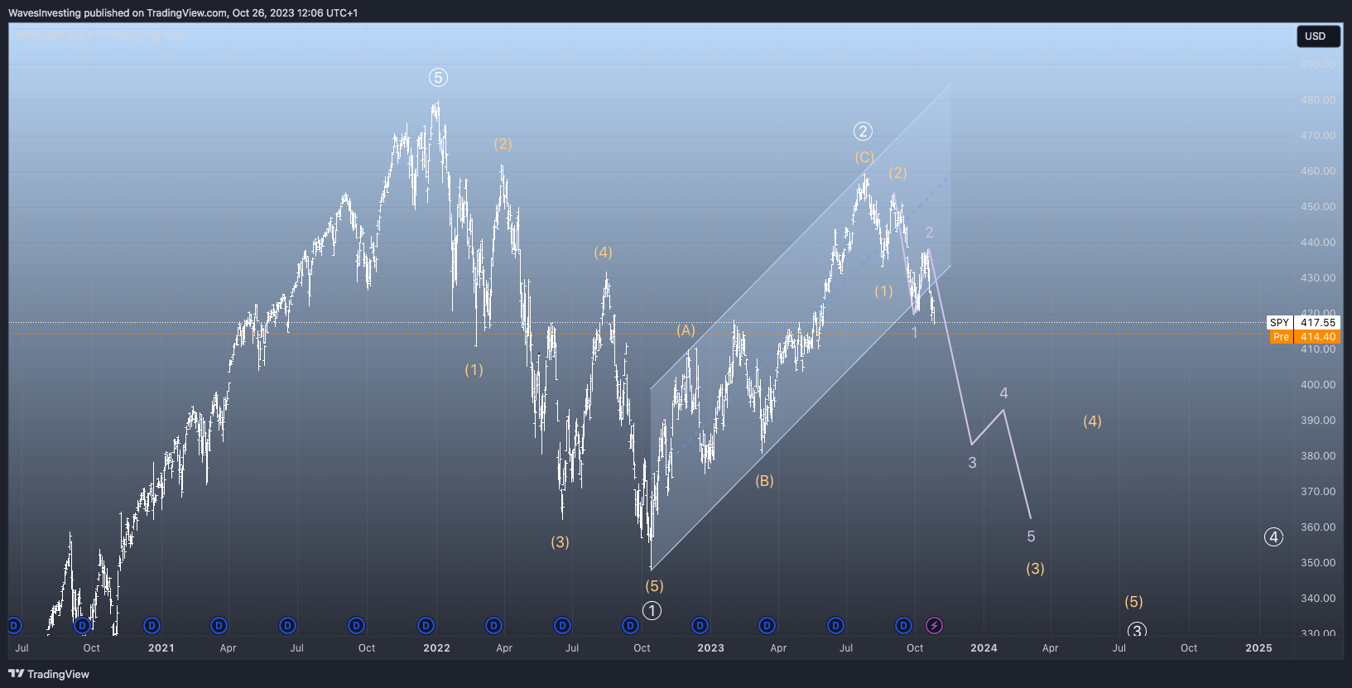Click the 2023 label on time axis
The width and height of the screenshot is (1352, 688).
click(710, 648)
